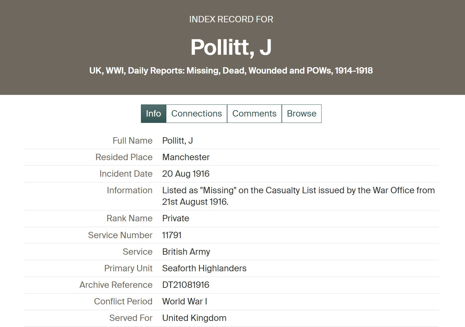Click the Served For value 'United Kingdom'

coord(194,318)
